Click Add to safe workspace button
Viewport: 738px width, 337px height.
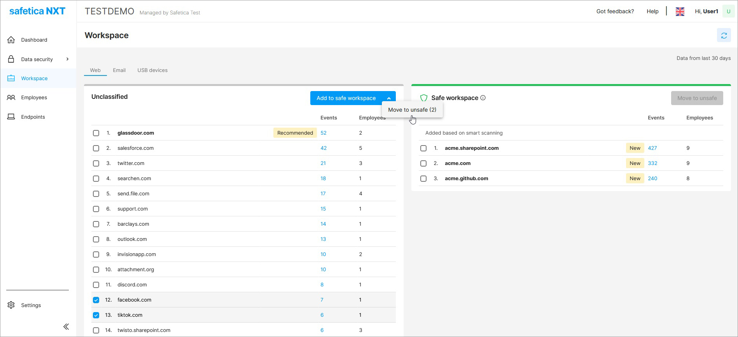pyautogui.click(x=346, y=98)
